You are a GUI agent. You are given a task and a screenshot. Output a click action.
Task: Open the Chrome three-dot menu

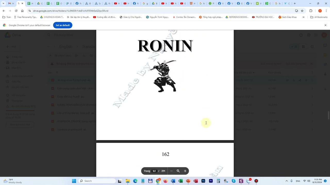click(x=326, y=11)
